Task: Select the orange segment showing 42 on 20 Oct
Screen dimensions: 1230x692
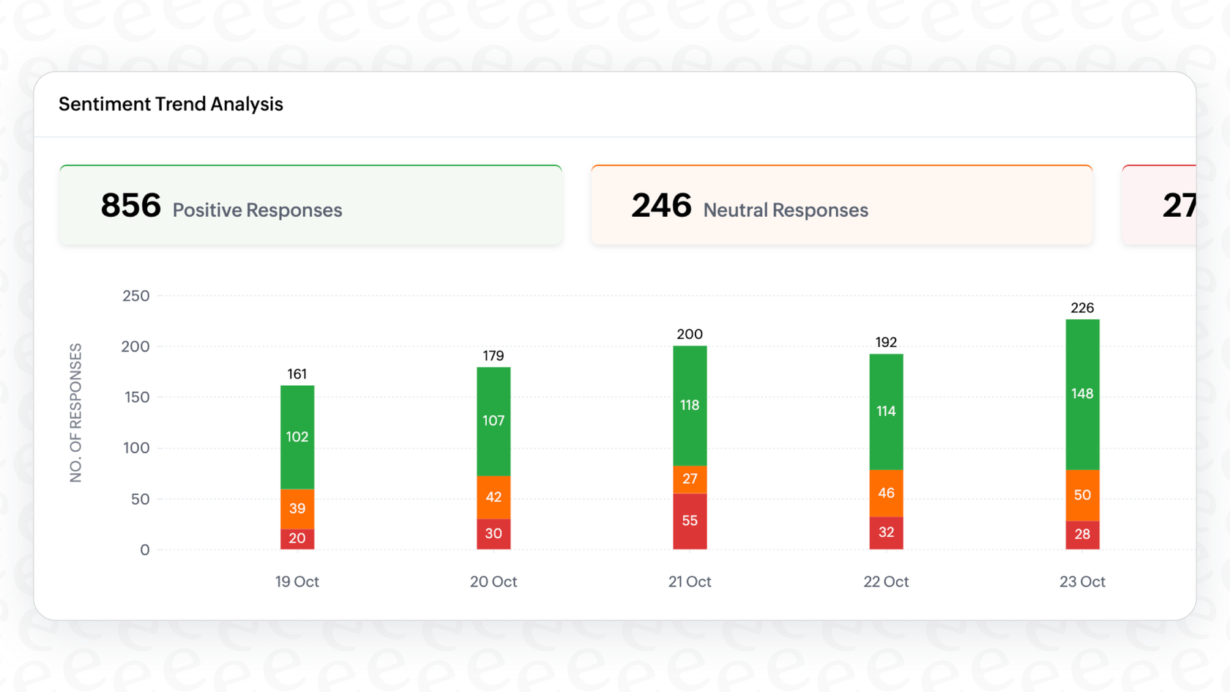Action: (x=493, y=497)
